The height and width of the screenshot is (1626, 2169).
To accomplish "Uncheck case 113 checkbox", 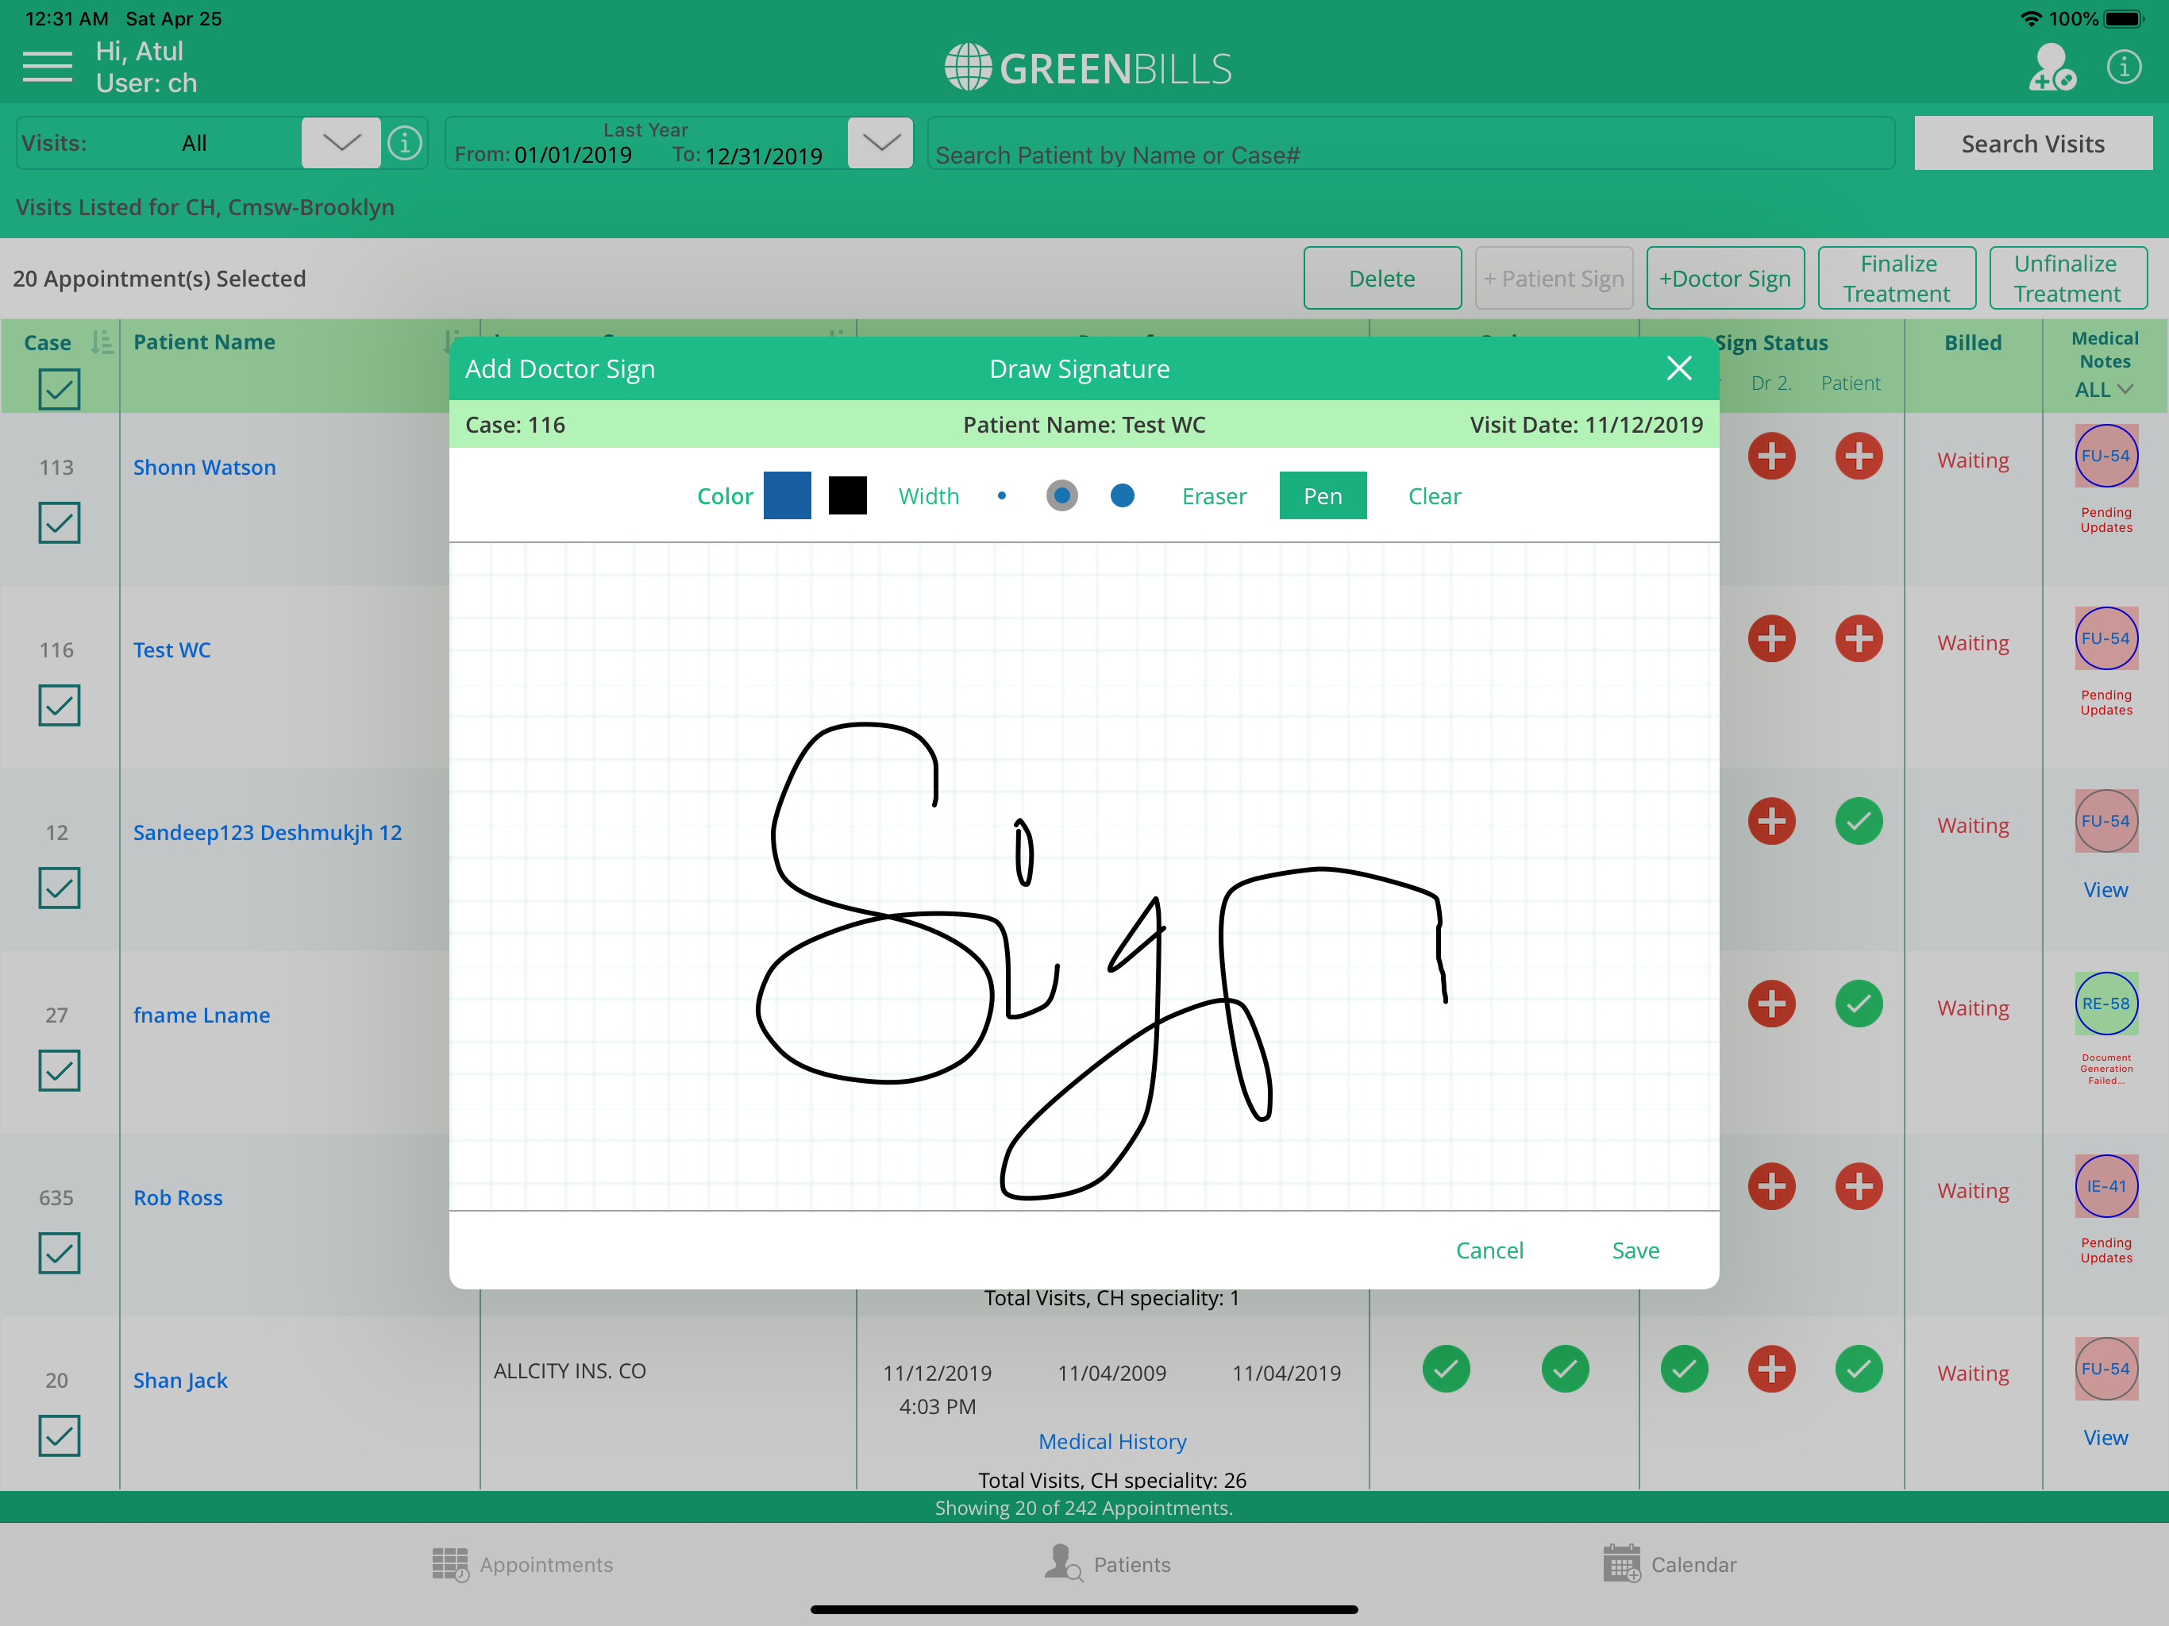I will click(x=59, y=522).
